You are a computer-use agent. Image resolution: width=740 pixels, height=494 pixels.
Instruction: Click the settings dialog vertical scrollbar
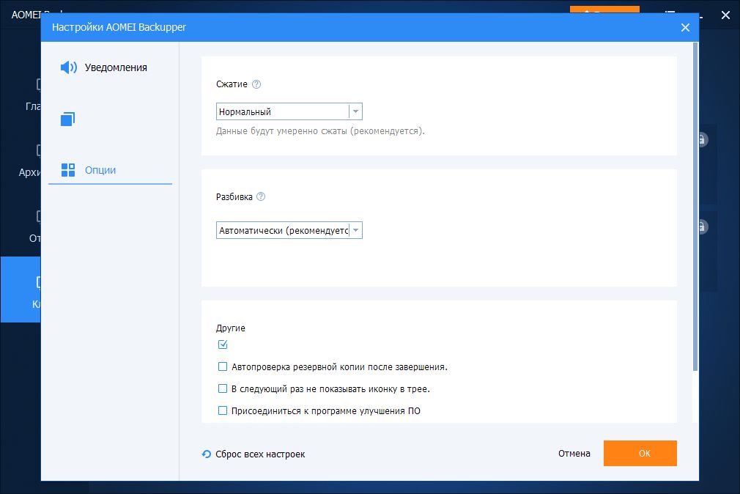click(x=695, y=207)
